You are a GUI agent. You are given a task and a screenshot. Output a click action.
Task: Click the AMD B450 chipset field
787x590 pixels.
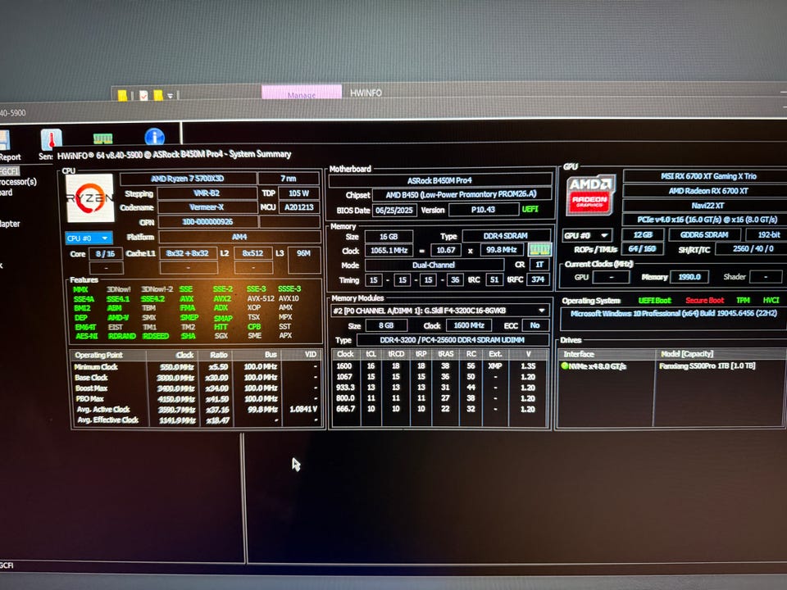(x=462, y=195)
